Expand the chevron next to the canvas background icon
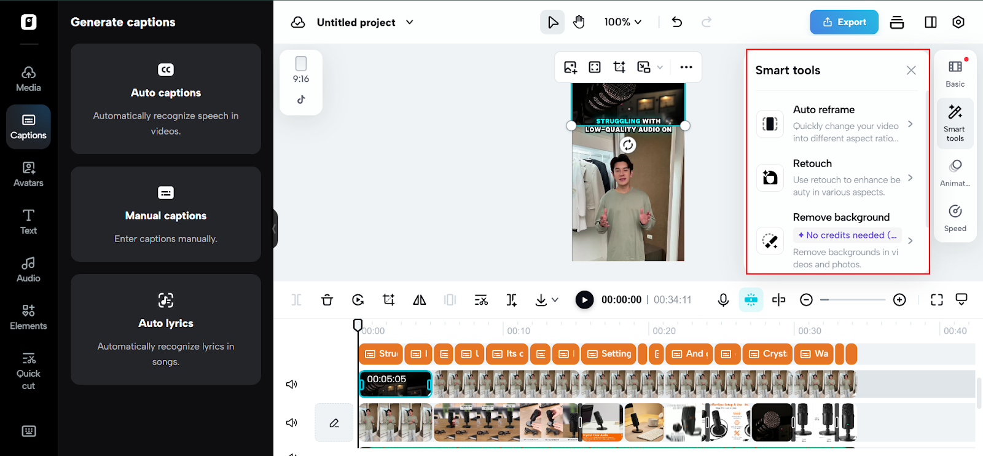 660,67
